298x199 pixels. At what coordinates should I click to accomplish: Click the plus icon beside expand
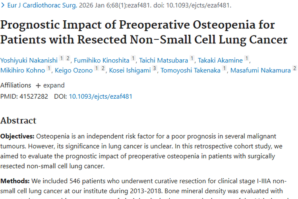(38, 86)
